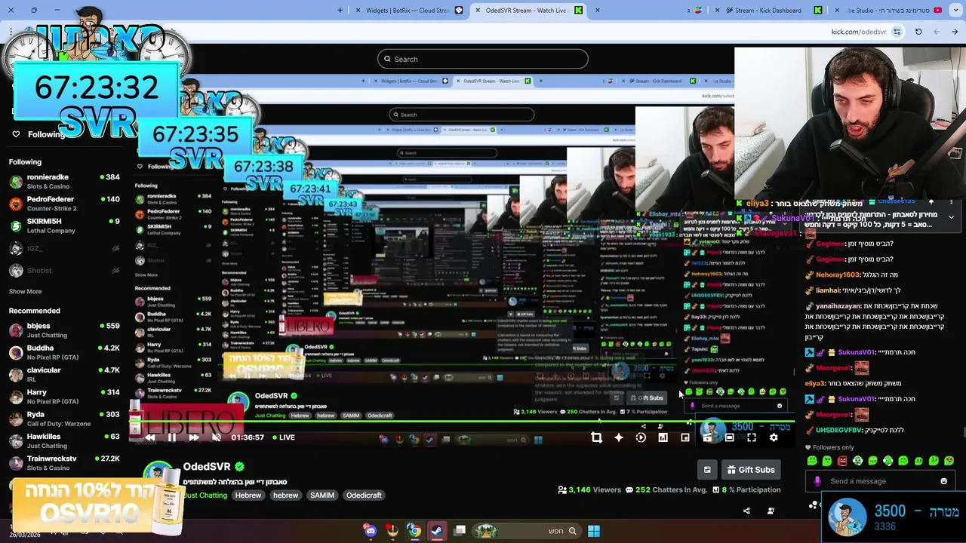Open recommended channel Ryda
This screenshot has width=966, height=543.
[64, 419]
